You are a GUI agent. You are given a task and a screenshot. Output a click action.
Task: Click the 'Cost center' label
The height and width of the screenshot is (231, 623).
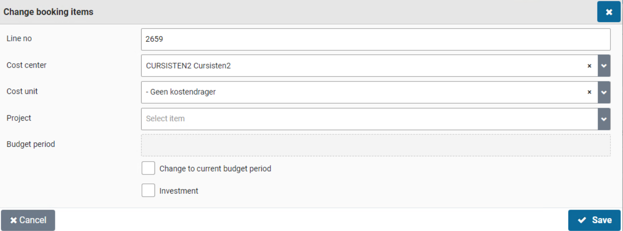(26, 65)
